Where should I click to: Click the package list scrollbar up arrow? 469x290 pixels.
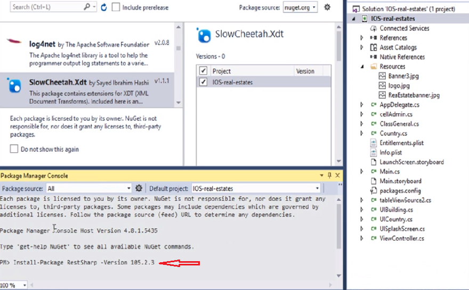click(x=178, y=27)
